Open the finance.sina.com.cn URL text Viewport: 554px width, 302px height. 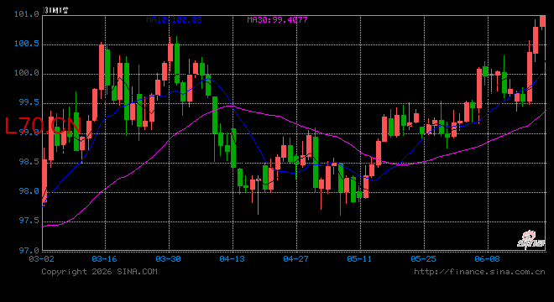[479, 272]
